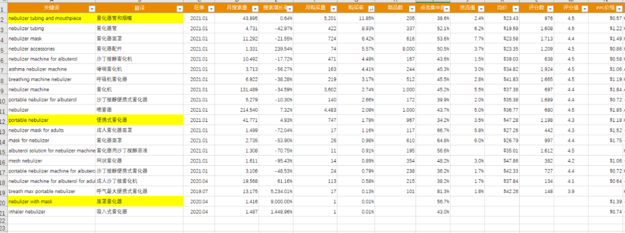Select the cell 'nebulizer tubing'
Screen dimensions: 625x233
[52, 29]
